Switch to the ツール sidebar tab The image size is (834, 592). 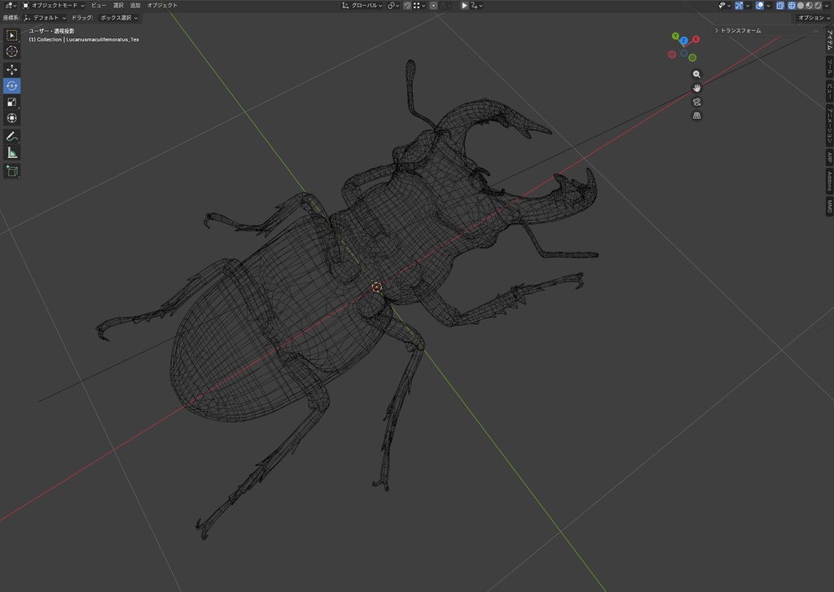pyautogui.click(x=829, y=67)
